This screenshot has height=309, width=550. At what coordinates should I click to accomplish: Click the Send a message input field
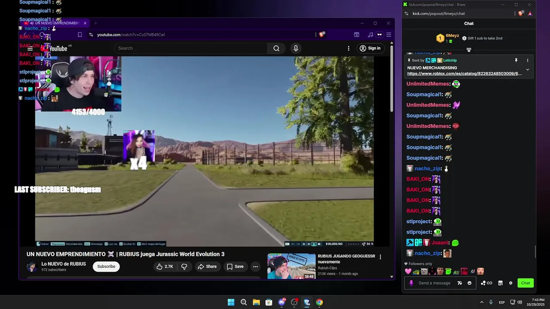[x=434, y=283]
